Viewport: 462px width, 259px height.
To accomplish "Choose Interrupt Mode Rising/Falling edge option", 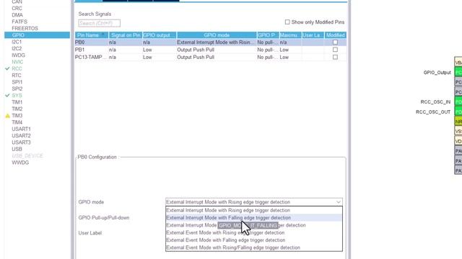I will (x=253, y=225).
